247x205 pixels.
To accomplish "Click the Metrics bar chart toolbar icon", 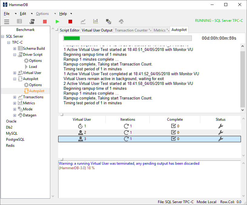I will click(96, 21).
